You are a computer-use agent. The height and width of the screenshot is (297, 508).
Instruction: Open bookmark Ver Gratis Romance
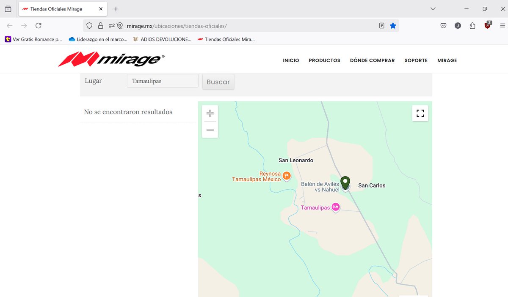(x=33, y=39)
